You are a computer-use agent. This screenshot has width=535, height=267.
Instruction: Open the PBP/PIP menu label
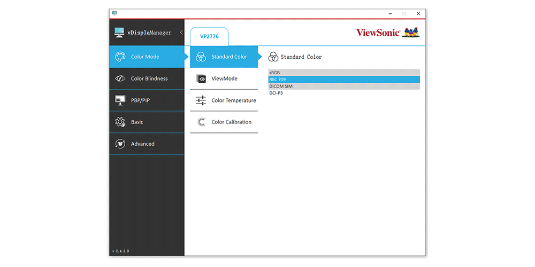(140, 100)
